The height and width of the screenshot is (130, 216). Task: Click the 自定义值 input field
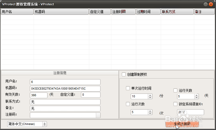(91, 95)
